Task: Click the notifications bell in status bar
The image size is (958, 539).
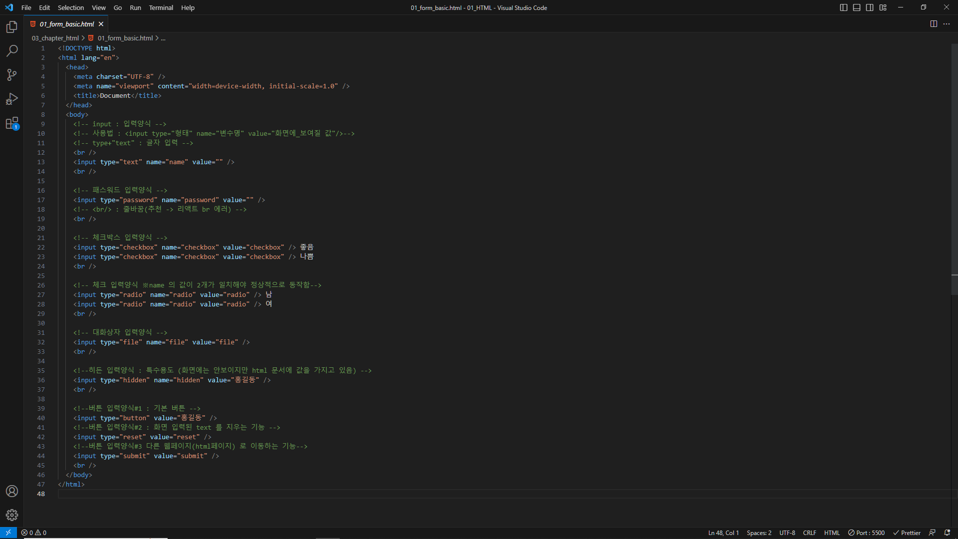Action: [x=947, y=533]
